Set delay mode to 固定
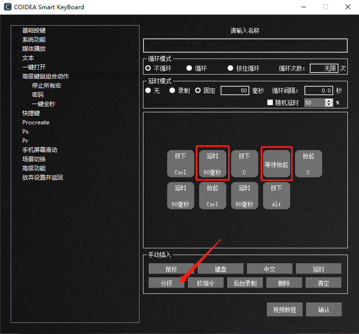This screenshot has height=334, width=359. click(x=198, y=91)
